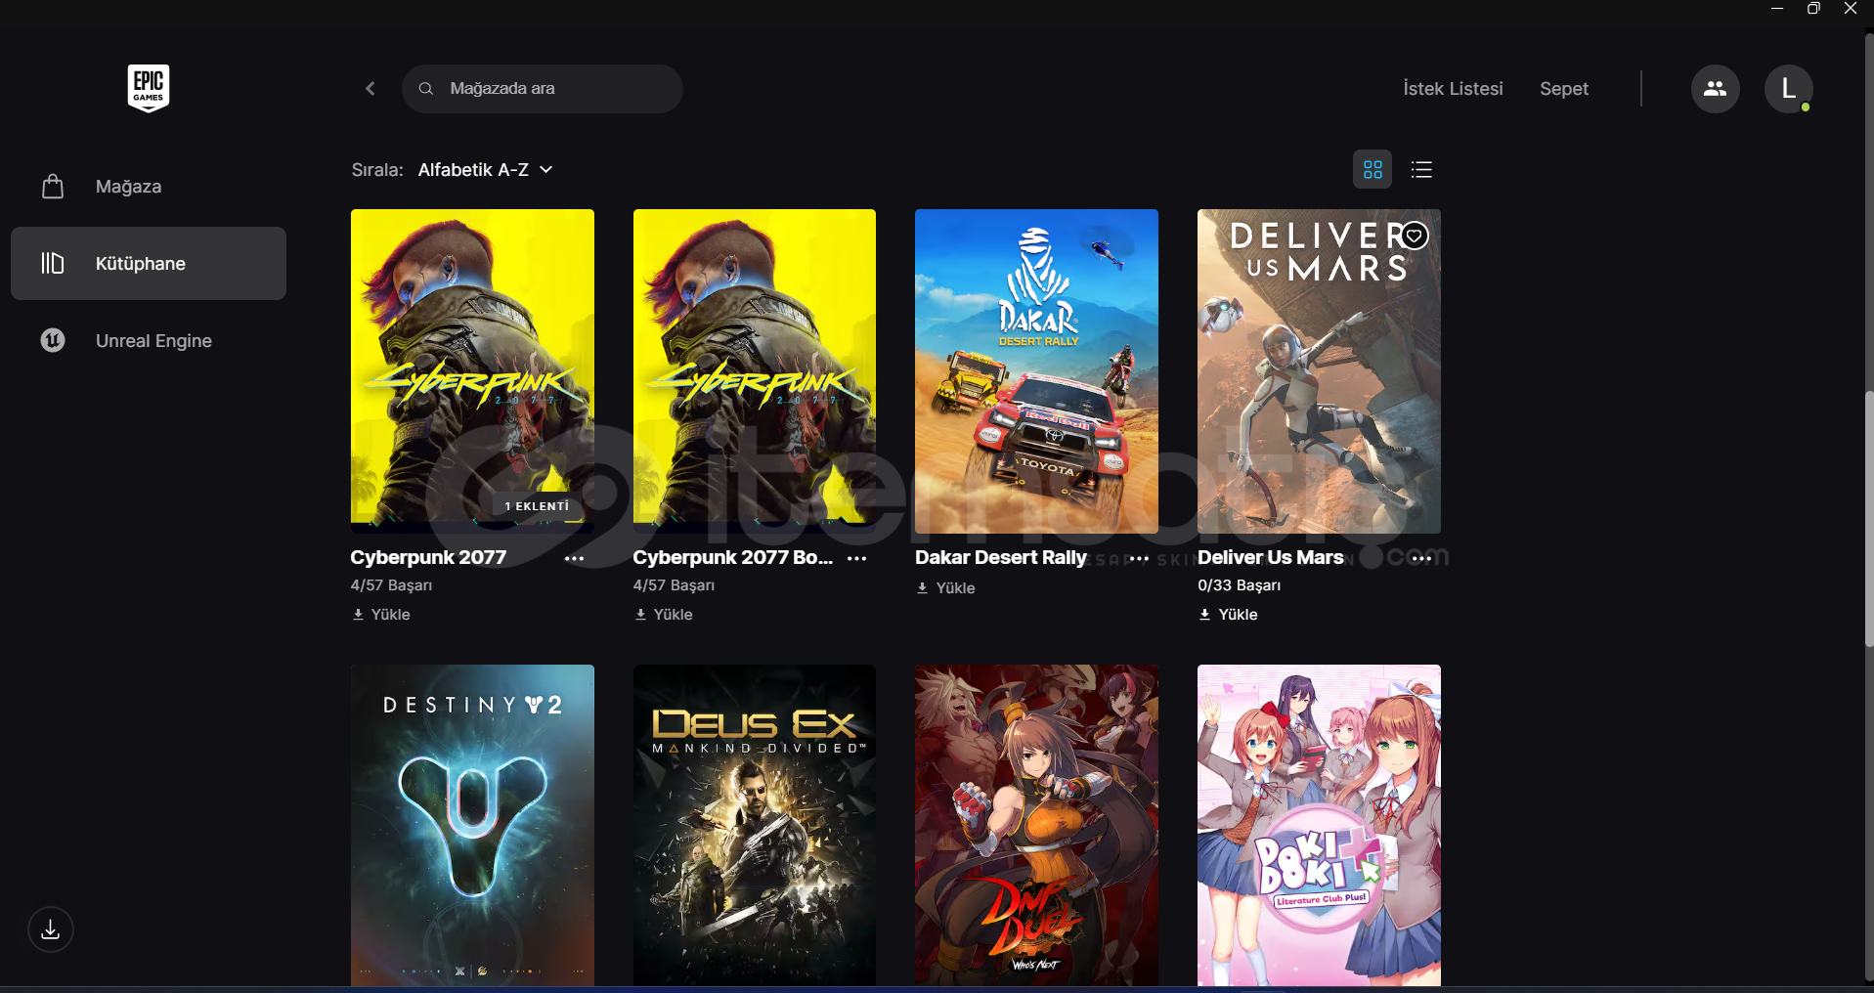Viewport: 1874px width, 993px height.
Task: Click the Deliver Us Mars title
Action: click(1271, 557)
